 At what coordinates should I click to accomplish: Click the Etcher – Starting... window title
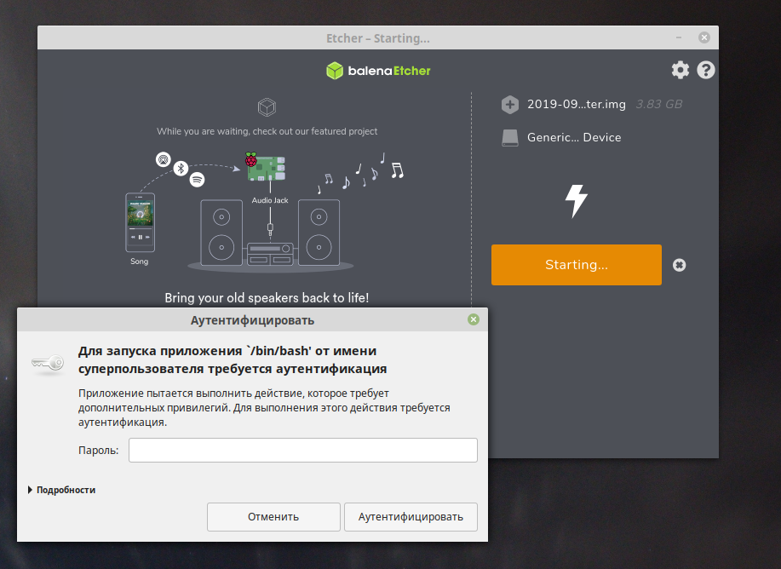point(378,38)
